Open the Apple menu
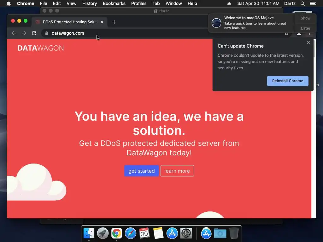The height and width of the screenshot is (242, 323). pos(9,3)
